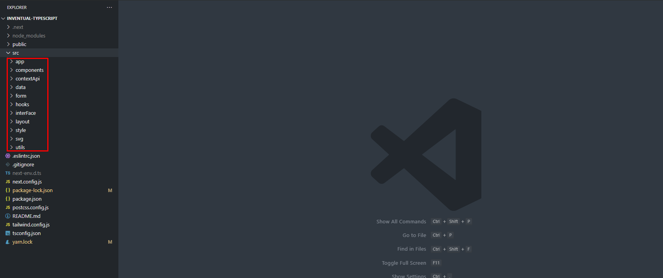Viewport: 663px width, 278px height.
Task: Click the F11 key badge
Action: (436, 263)
